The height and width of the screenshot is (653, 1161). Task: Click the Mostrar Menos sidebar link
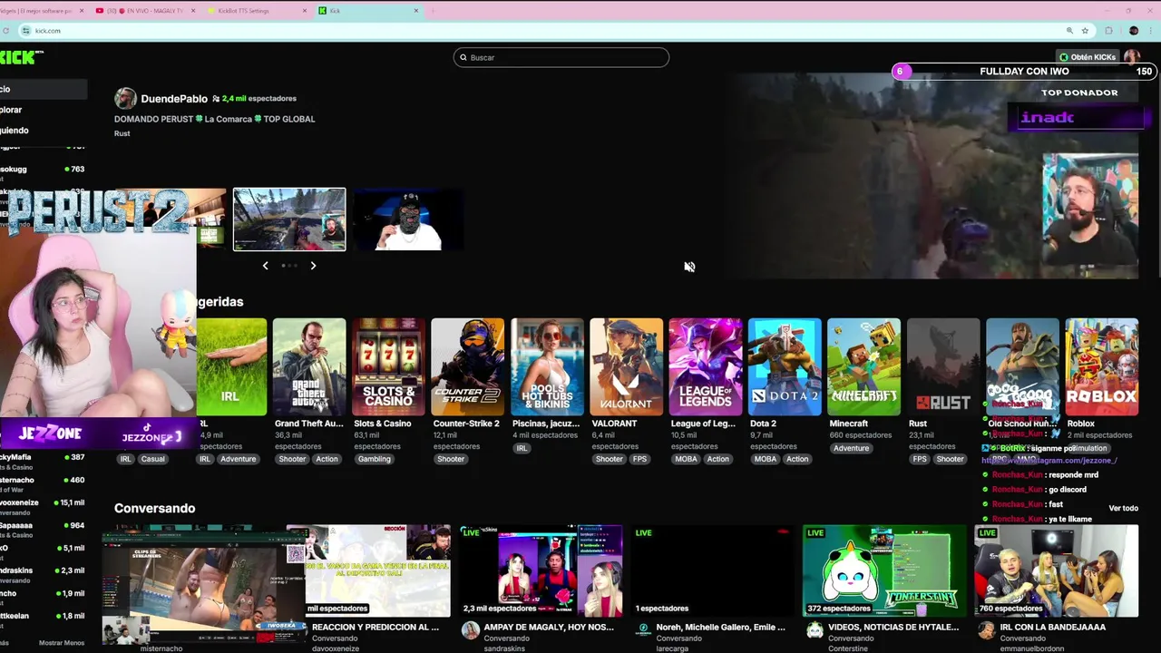62,643
